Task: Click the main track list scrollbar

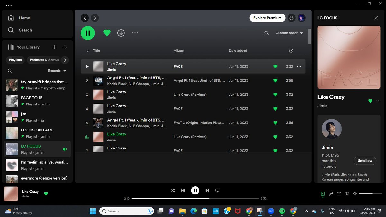Action: click(309, 36)
